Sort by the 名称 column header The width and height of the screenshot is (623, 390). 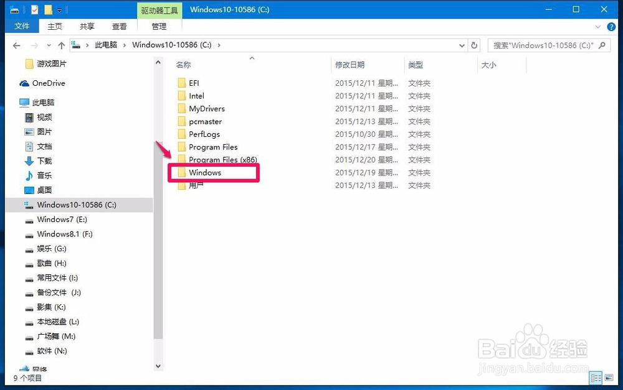pyautogui.click(x=184, y=65)
